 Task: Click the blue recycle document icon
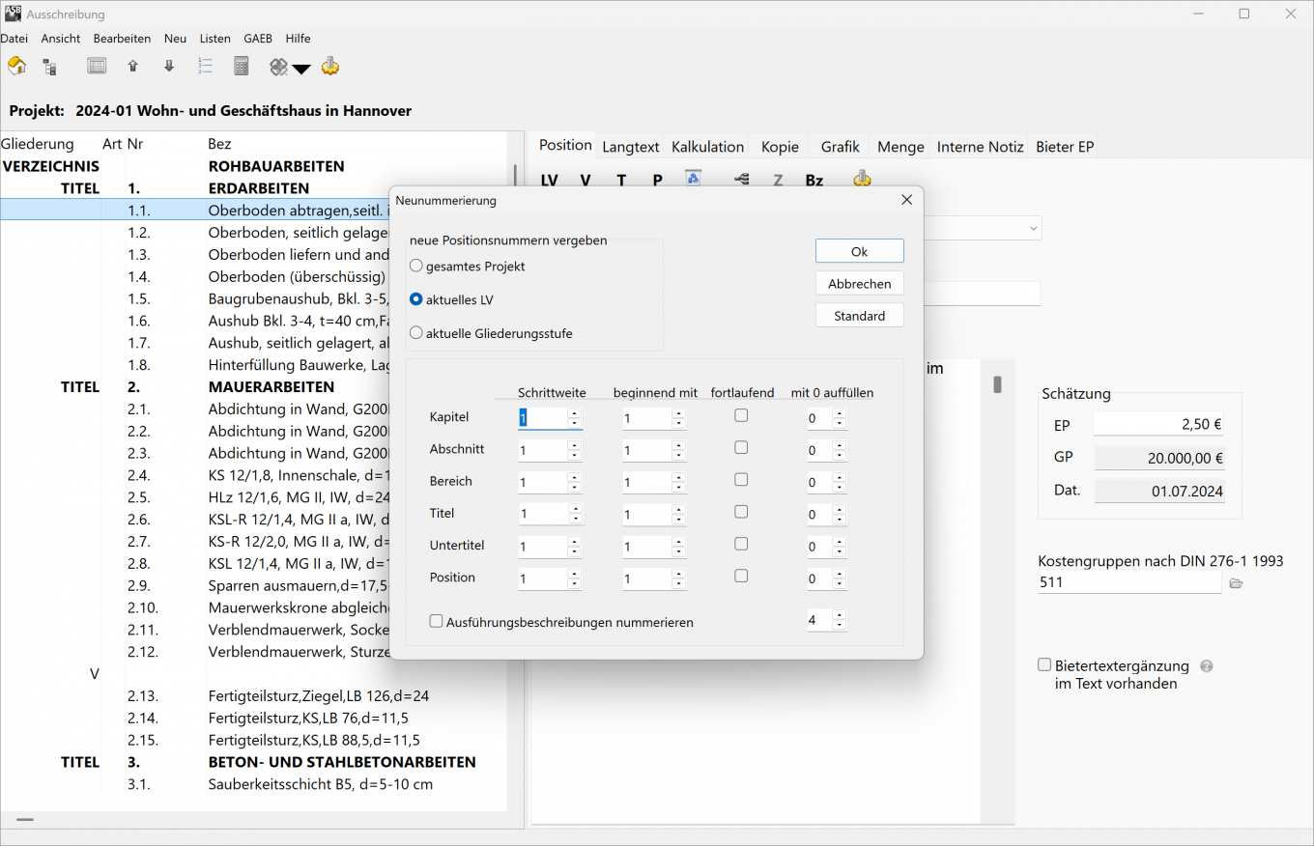point(693,178)
